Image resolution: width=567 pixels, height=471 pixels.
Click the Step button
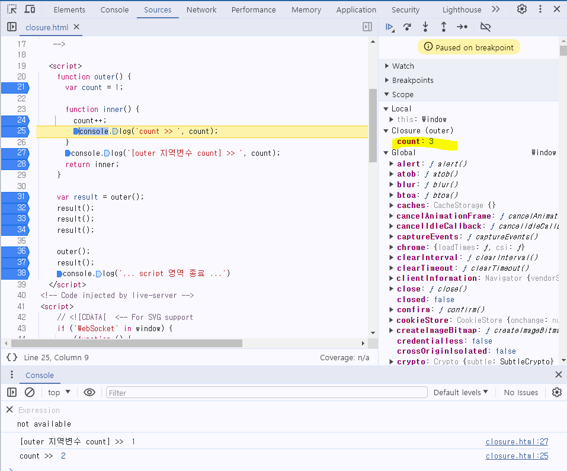(x=462, y=27)
